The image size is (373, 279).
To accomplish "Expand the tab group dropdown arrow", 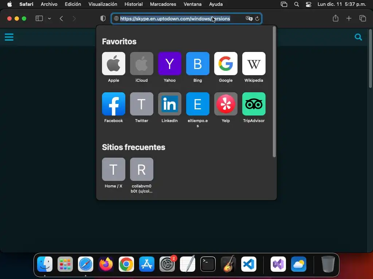I will tap(50, 19).
